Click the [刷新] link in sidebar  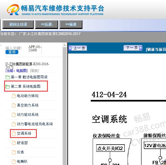35,71
